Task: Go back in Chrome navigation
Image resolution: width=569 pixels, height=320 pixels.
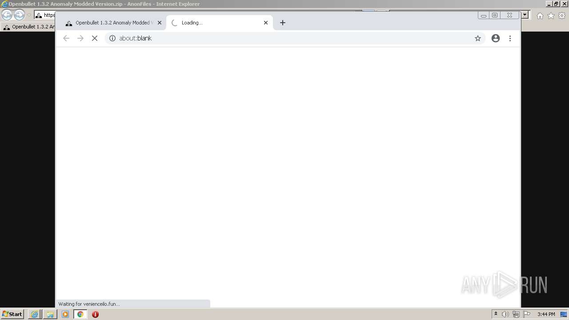Action: pyautogui.click(x=66, y=38)
